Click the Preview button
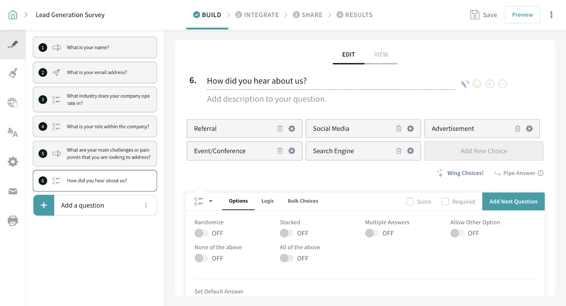 (x=522, y=15)
